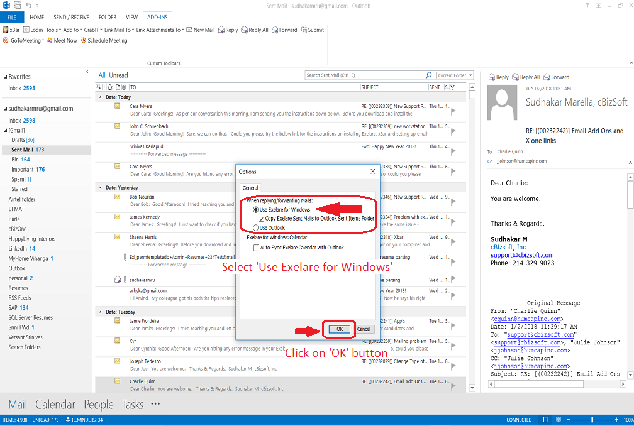Viewport: 634px width, 426px height.
Task: Switch to reading view icon in status bar
Action: [x=559, y=420]
